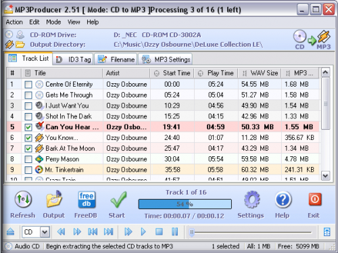Open the Settings gear icon
This screenshot has width=338, height=253.
click(251, 200)
